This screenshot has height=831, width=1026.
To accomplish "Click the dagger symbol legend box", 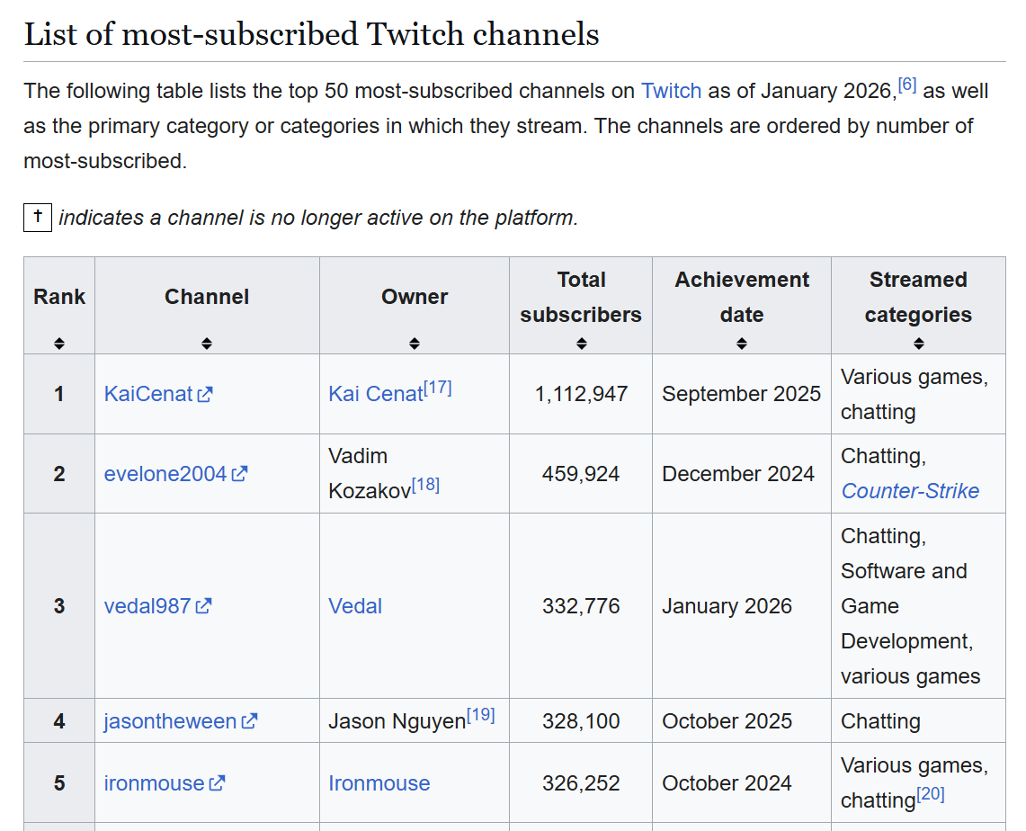I will [38, 218].
